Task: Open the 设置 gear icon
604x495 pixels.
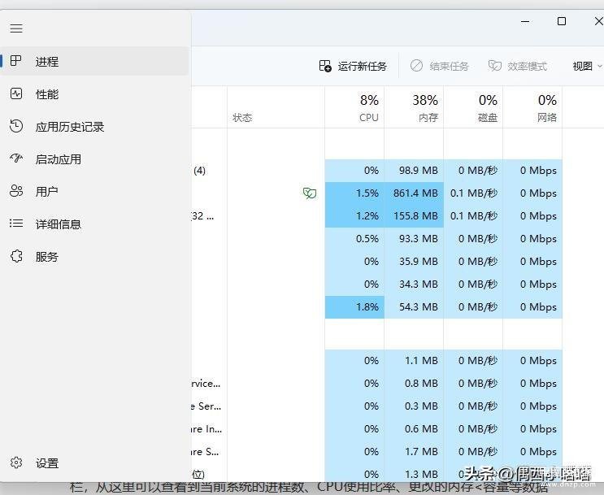Action: [16, 462]
